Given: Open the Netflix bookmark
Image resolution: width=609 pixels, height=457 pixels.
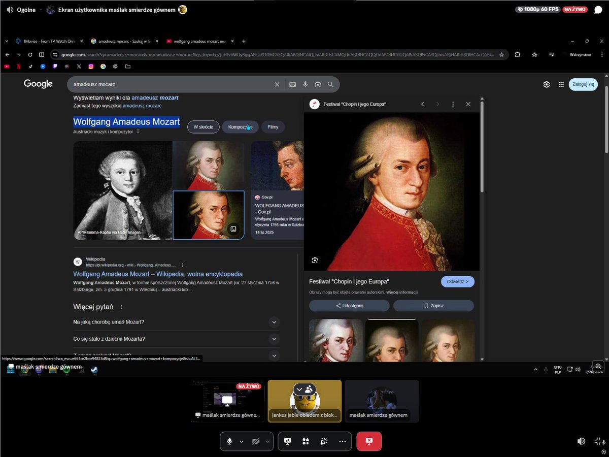Looking at the screenshot, I should pyautogui.click(x=19, y=66).
